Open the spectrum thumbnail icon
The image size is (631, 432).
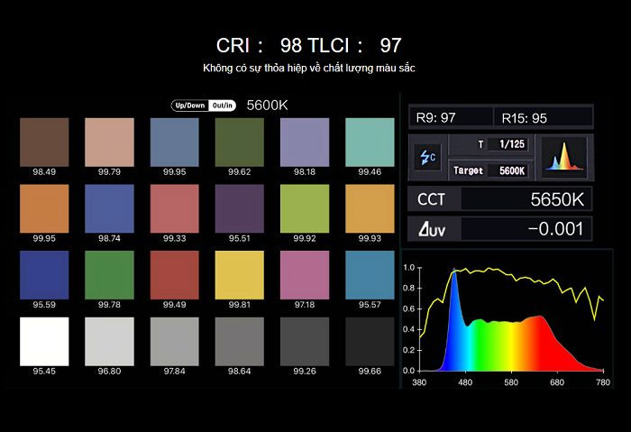pos(564,157)
